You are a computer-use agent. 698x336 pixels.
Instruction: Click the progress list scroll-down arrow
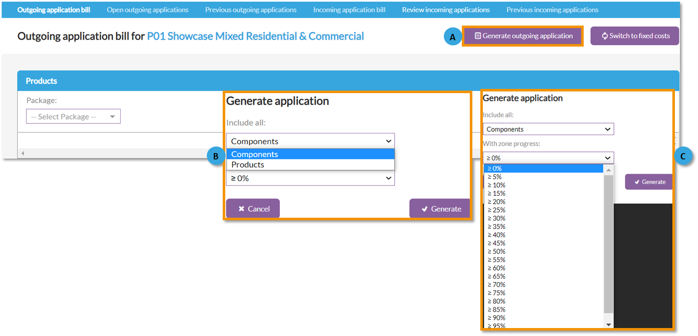608,325
